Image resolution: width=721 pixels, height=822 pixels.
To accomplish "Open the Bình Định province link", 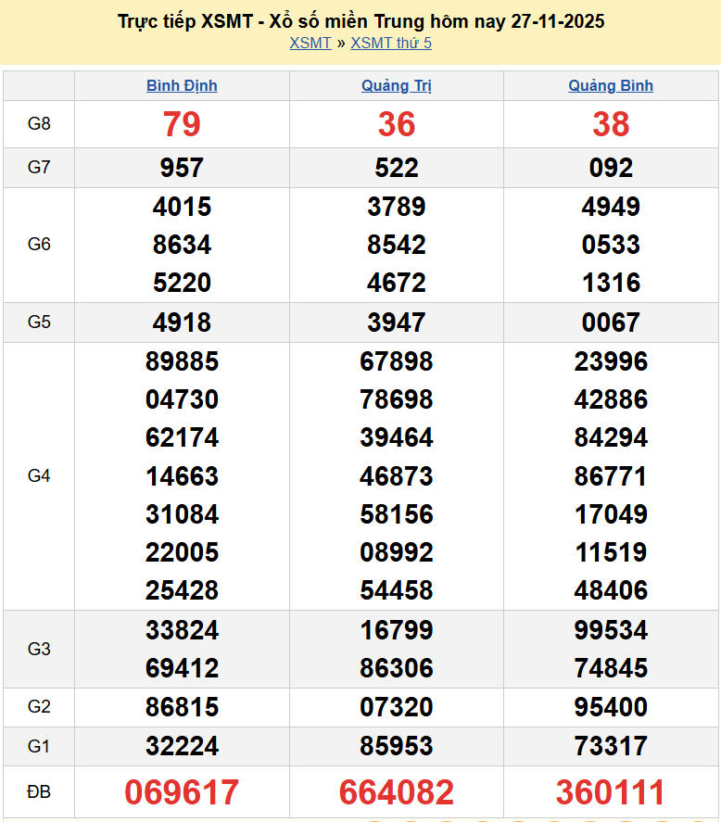I will pyautogui.click(x=182, y=85).
